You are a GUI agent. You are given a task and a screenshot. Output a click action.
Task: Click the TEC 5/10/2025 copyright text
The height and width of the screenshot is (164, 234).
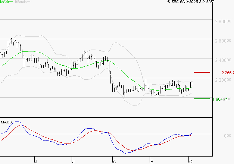pyautogui.click(x=191, y=2)
